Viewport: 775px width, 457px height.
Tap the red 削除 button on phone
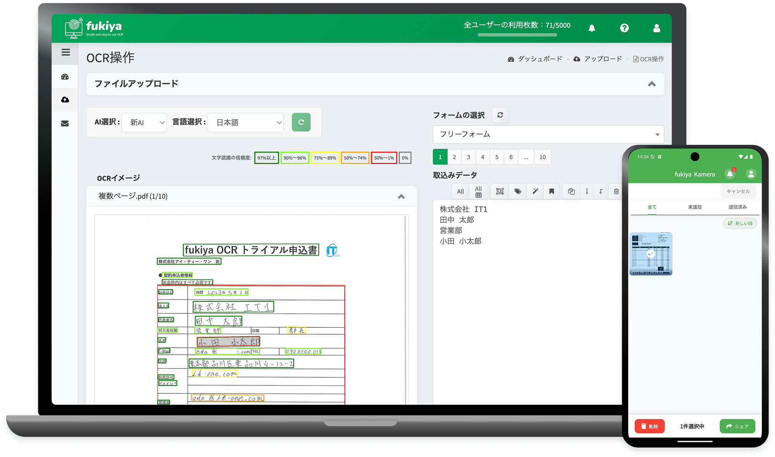click(650, 426)
